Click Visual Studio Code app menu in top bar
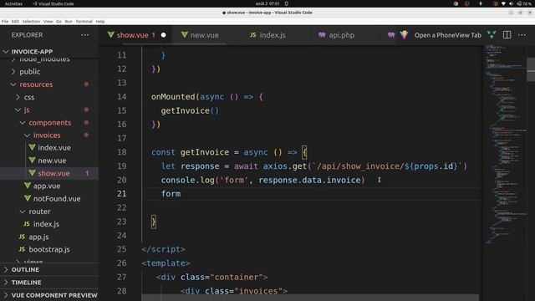Screen dimensions: 535x301 point(53,3)
